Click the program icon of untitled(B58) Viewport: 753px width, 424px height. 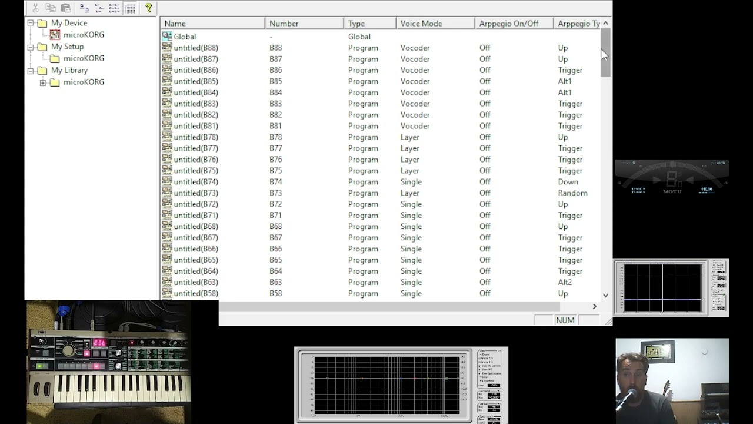coord(167,293)
